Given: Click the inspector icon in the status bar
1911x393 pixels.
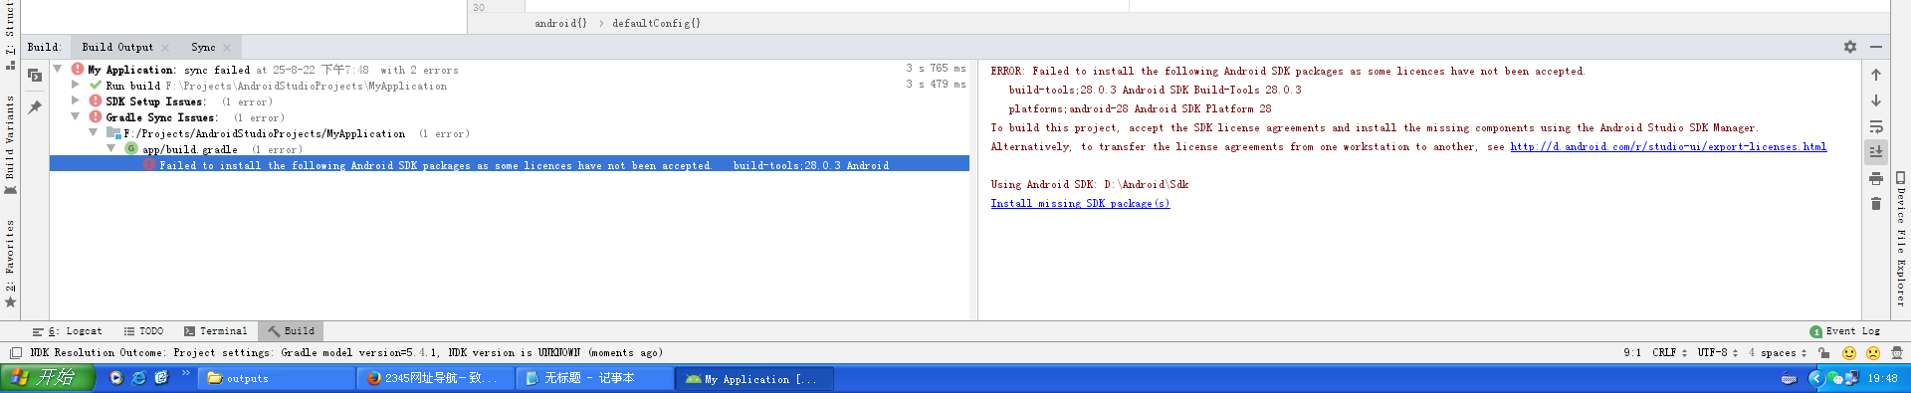Looking at the screenshot, I should point(1897,352).
